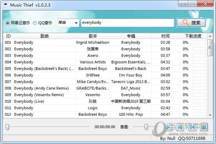Click the Music Thief app icon in title bar

coord(5,5)
